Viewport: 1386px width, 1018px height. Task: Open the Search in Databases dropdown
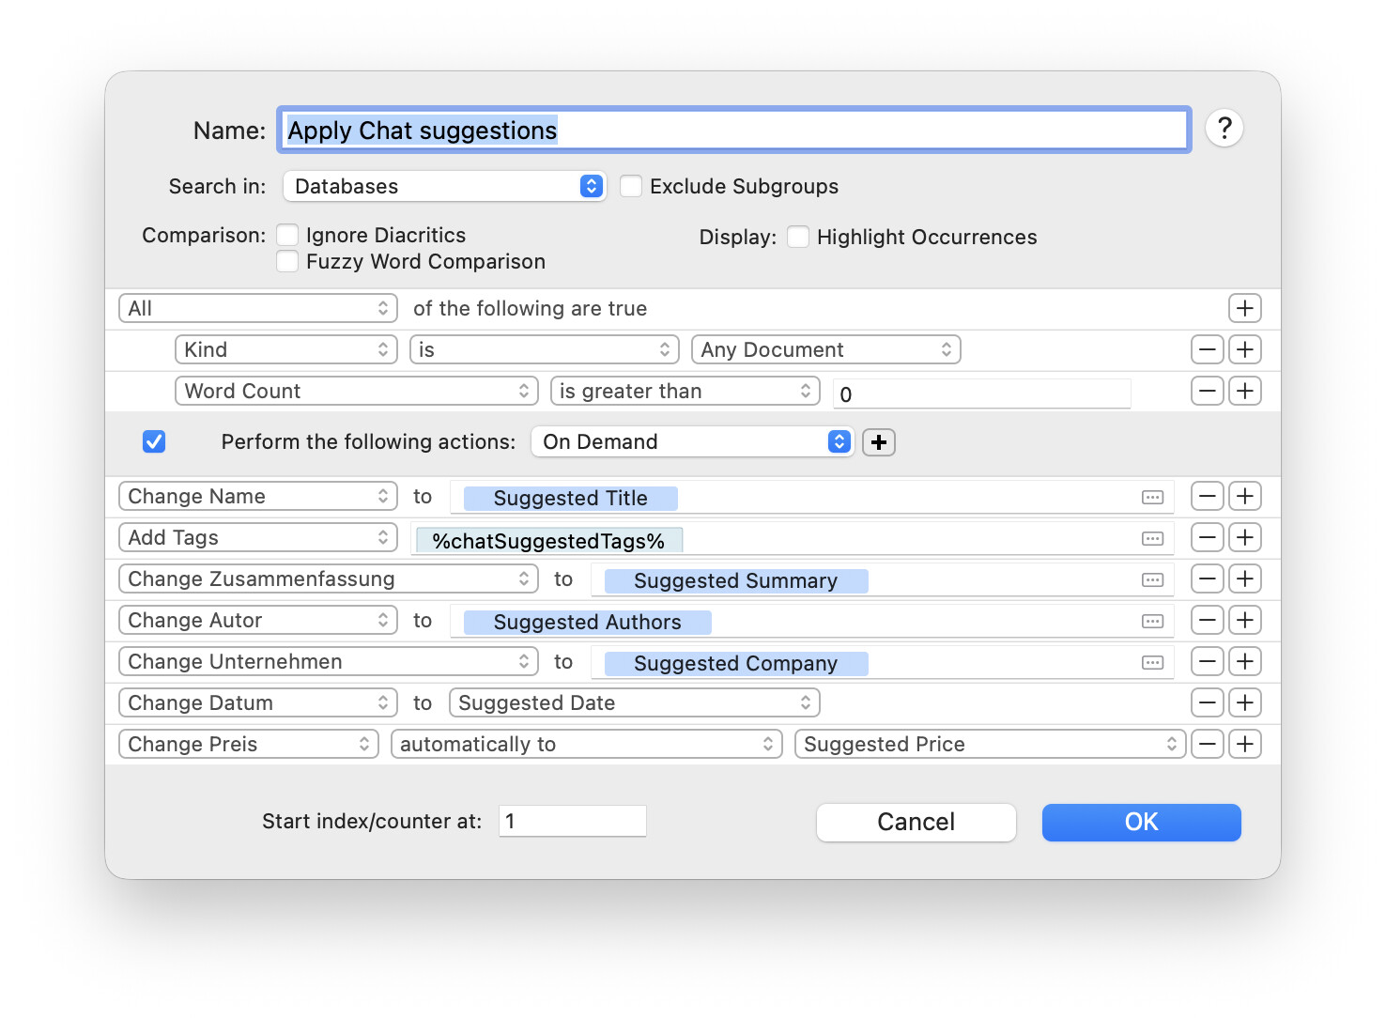click(444, 187)
